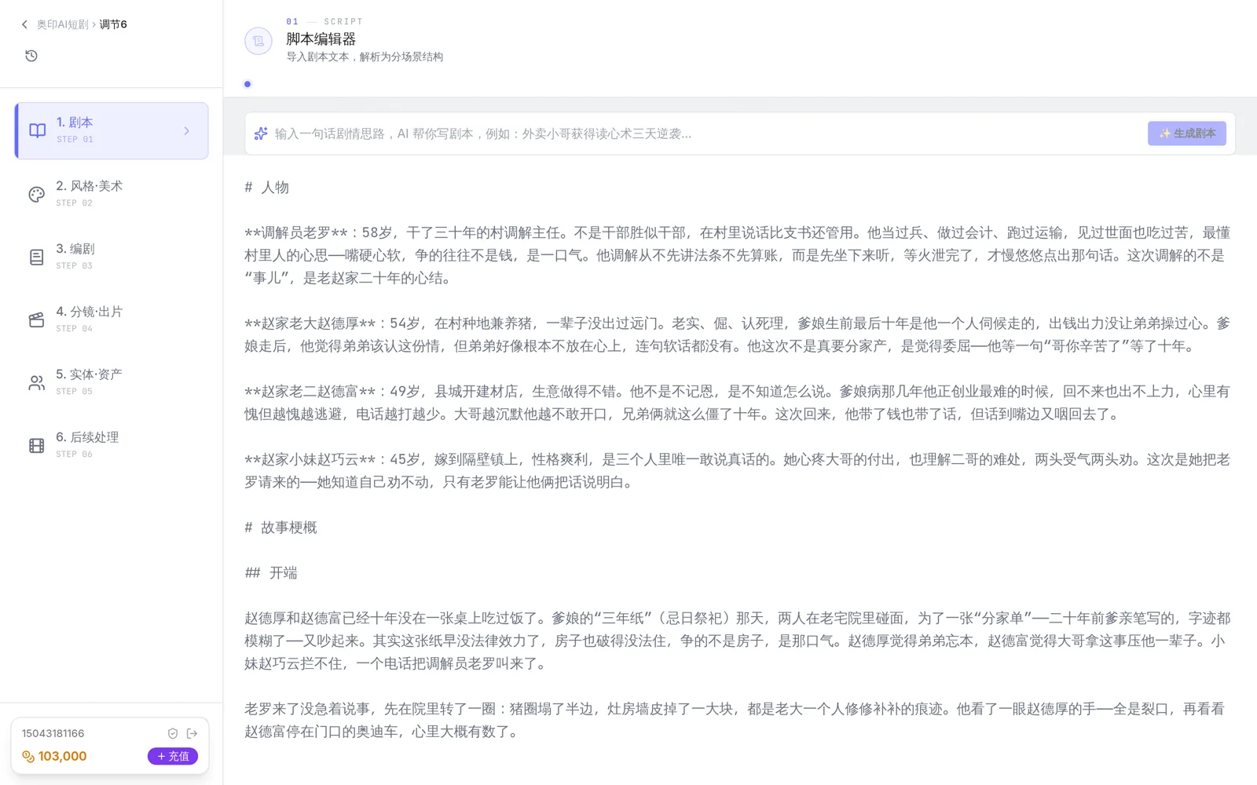Click the document icon for 编剧
This screenshot has height=785, width=1257.
click(x=37, y=257)
